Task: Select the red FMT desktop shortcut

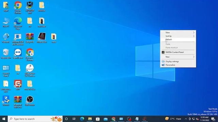Action: [x=18, y=85]
